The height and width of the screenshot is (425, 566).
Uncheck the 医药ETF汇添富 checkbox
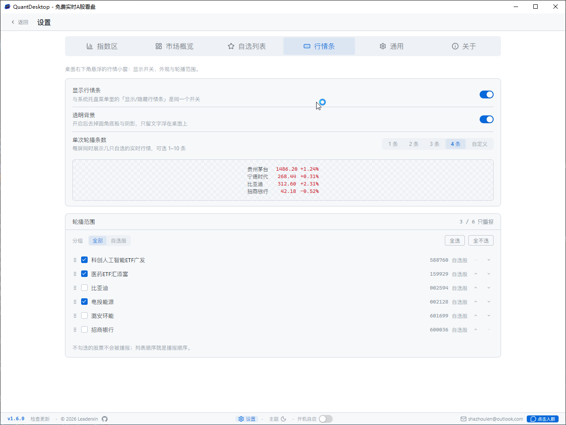click(85, 274)
